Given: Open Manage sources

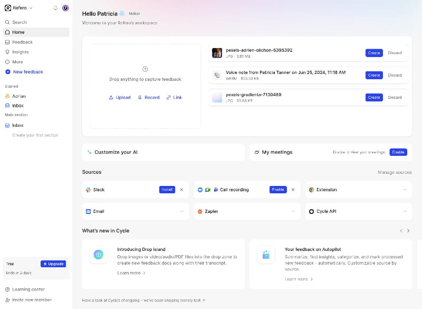Looking at the screenshot, I should pyautogui.click(x=395, y=172).
